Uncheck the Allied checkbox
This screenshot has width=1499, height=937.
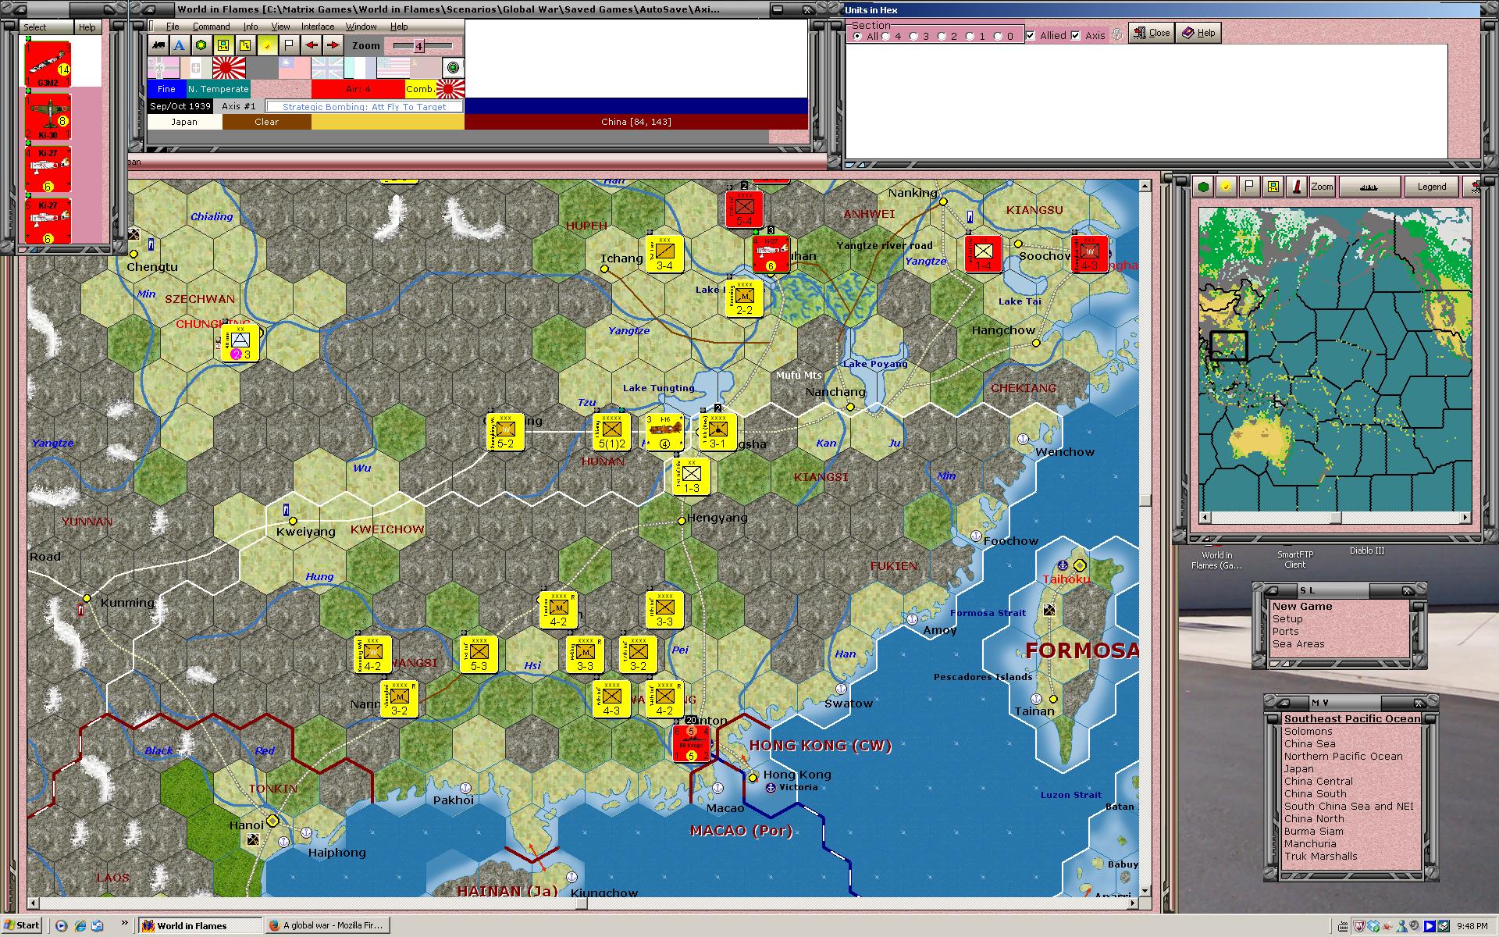coord(1031,36)
